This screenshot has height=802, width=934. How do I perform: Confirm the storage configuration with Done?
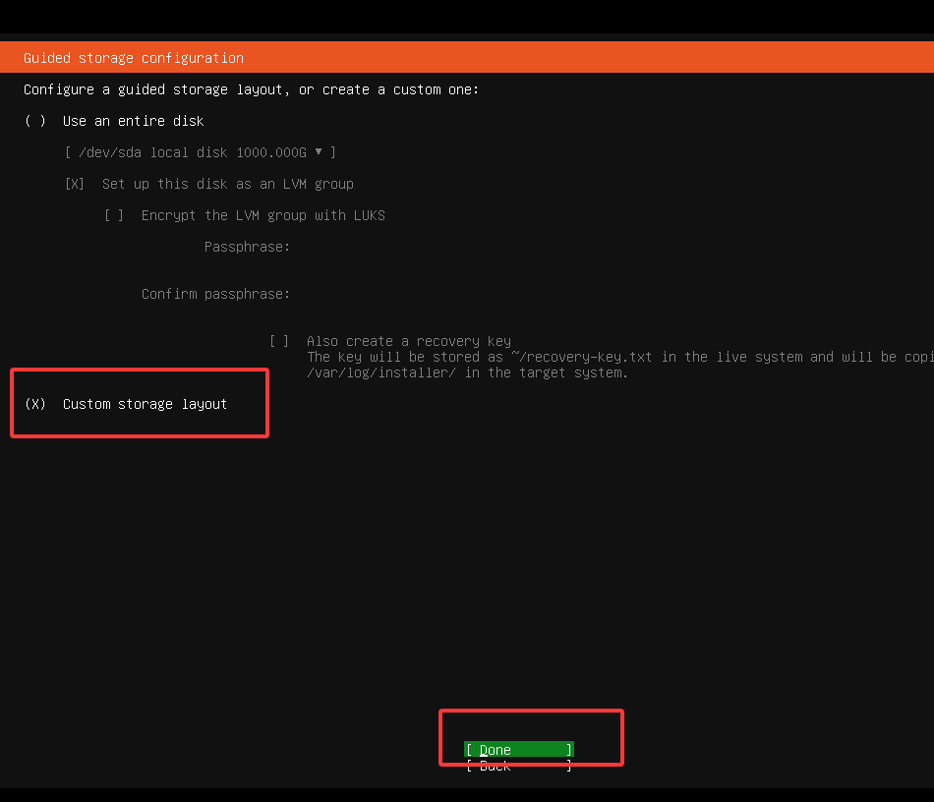(518, 749)
